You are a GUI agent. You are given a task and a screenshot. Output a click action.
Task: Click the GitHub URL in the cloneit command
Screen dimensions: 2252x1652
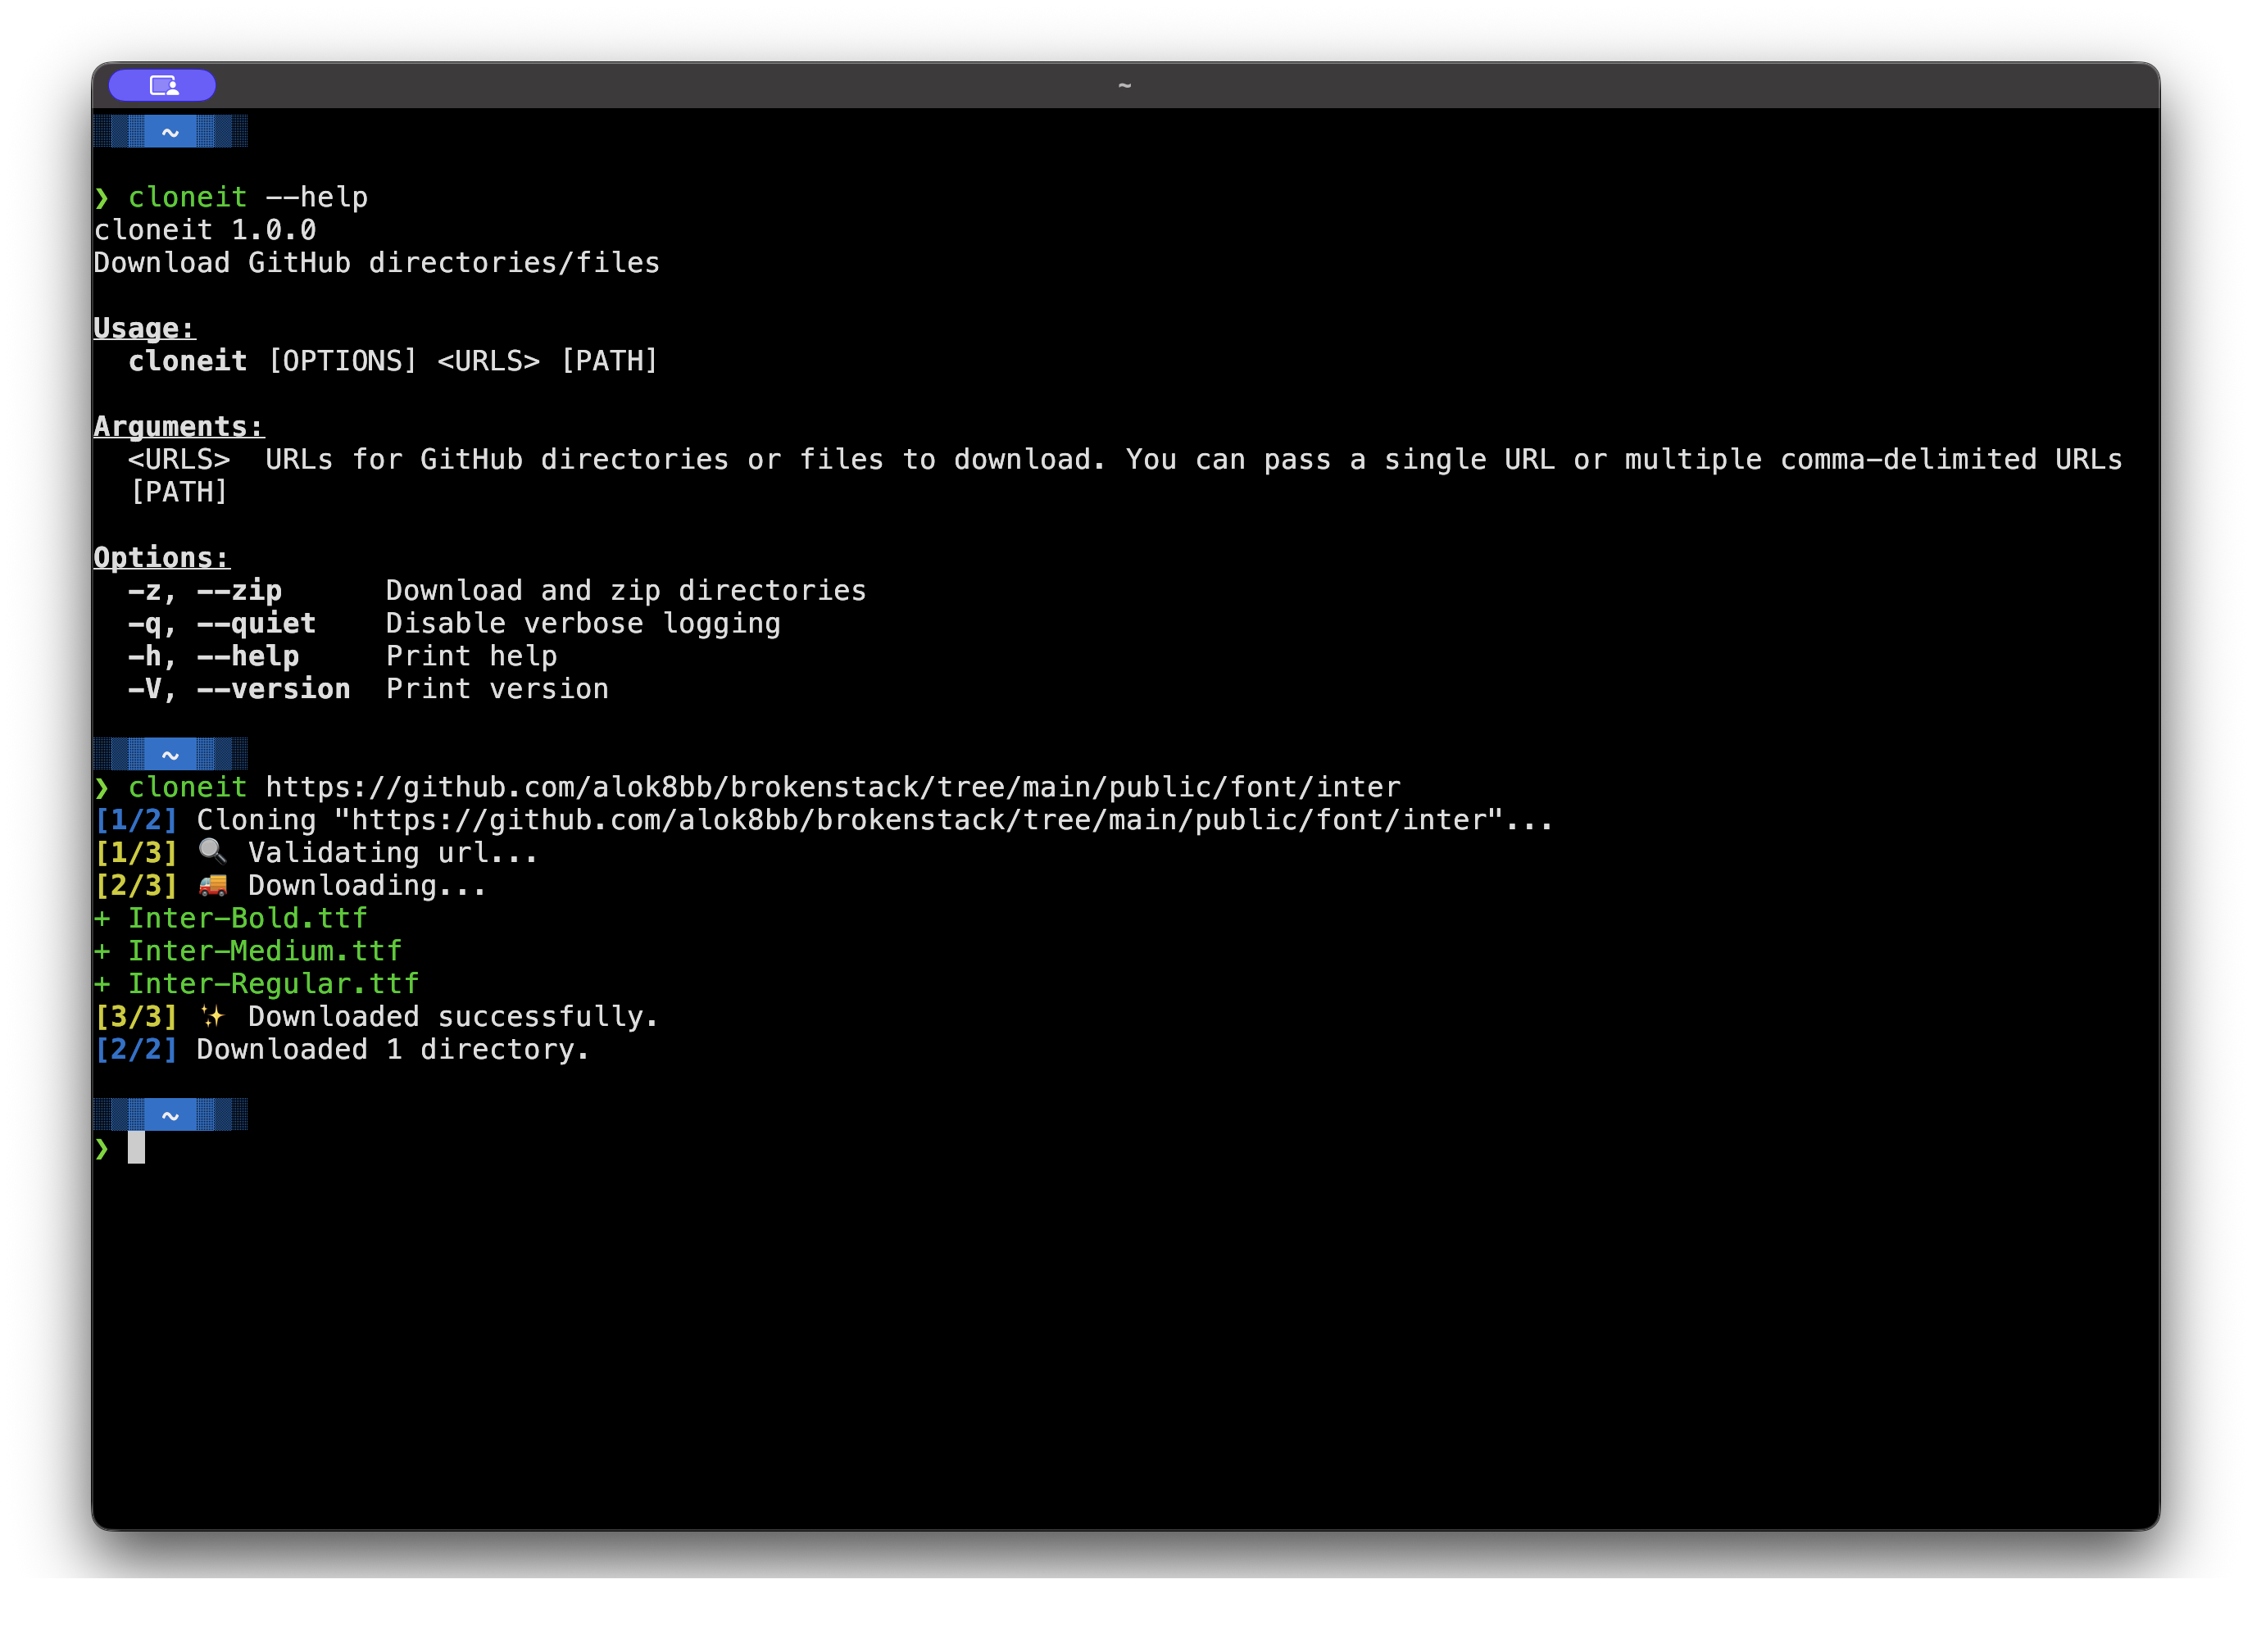coord(832,787)
